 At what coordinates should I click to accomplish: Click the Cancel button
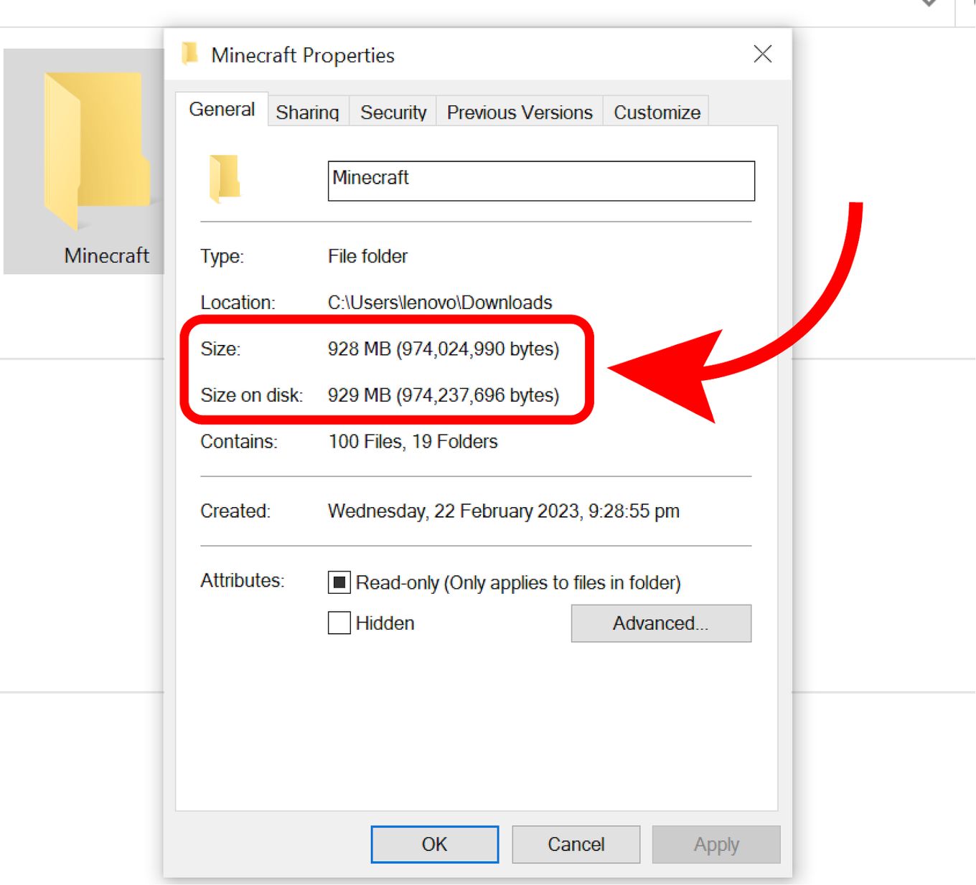576,844
